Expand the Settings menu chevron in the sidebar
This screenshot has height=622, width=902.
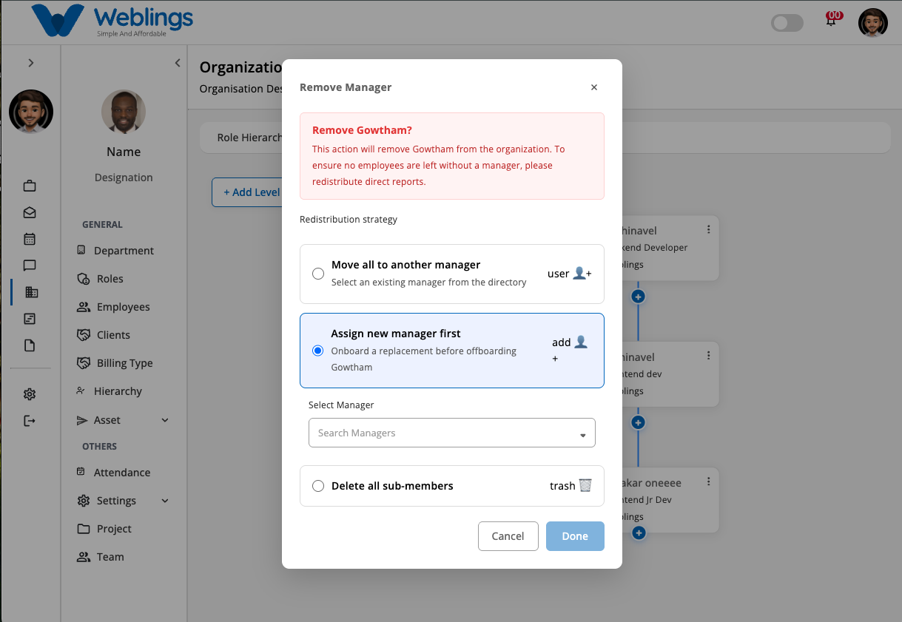coord(165,501)
